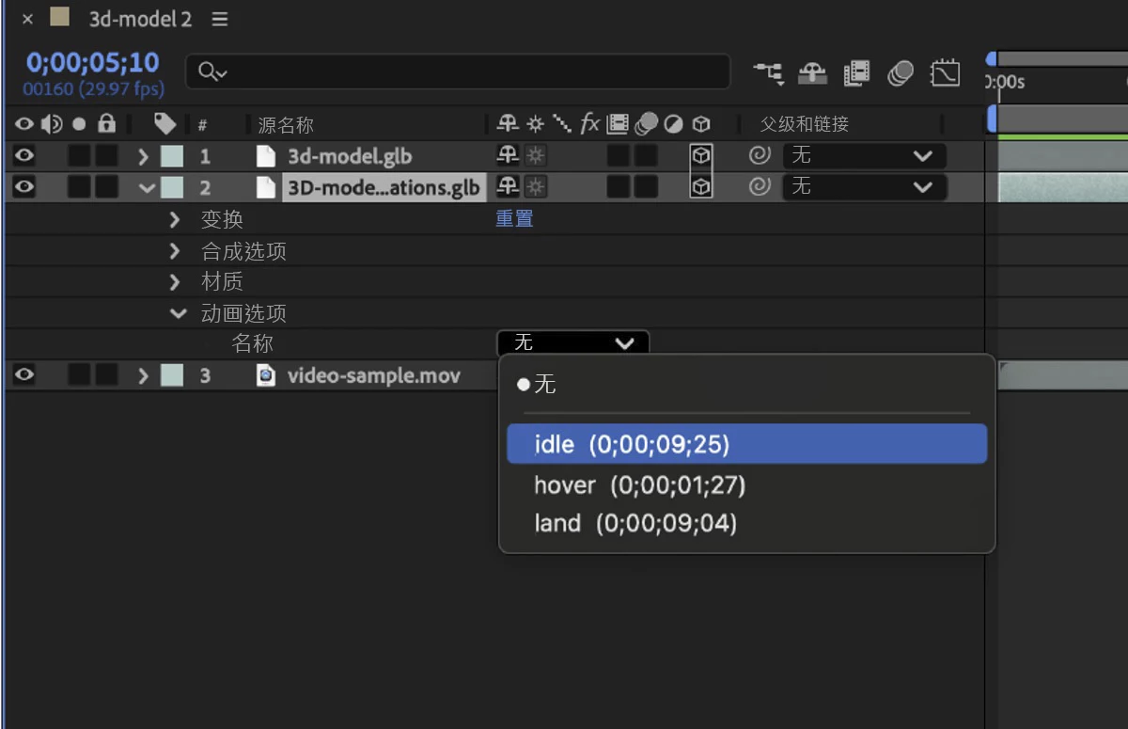Enable the motion blur icon
Screen dimensions: 1128x729
pos(901,72)
